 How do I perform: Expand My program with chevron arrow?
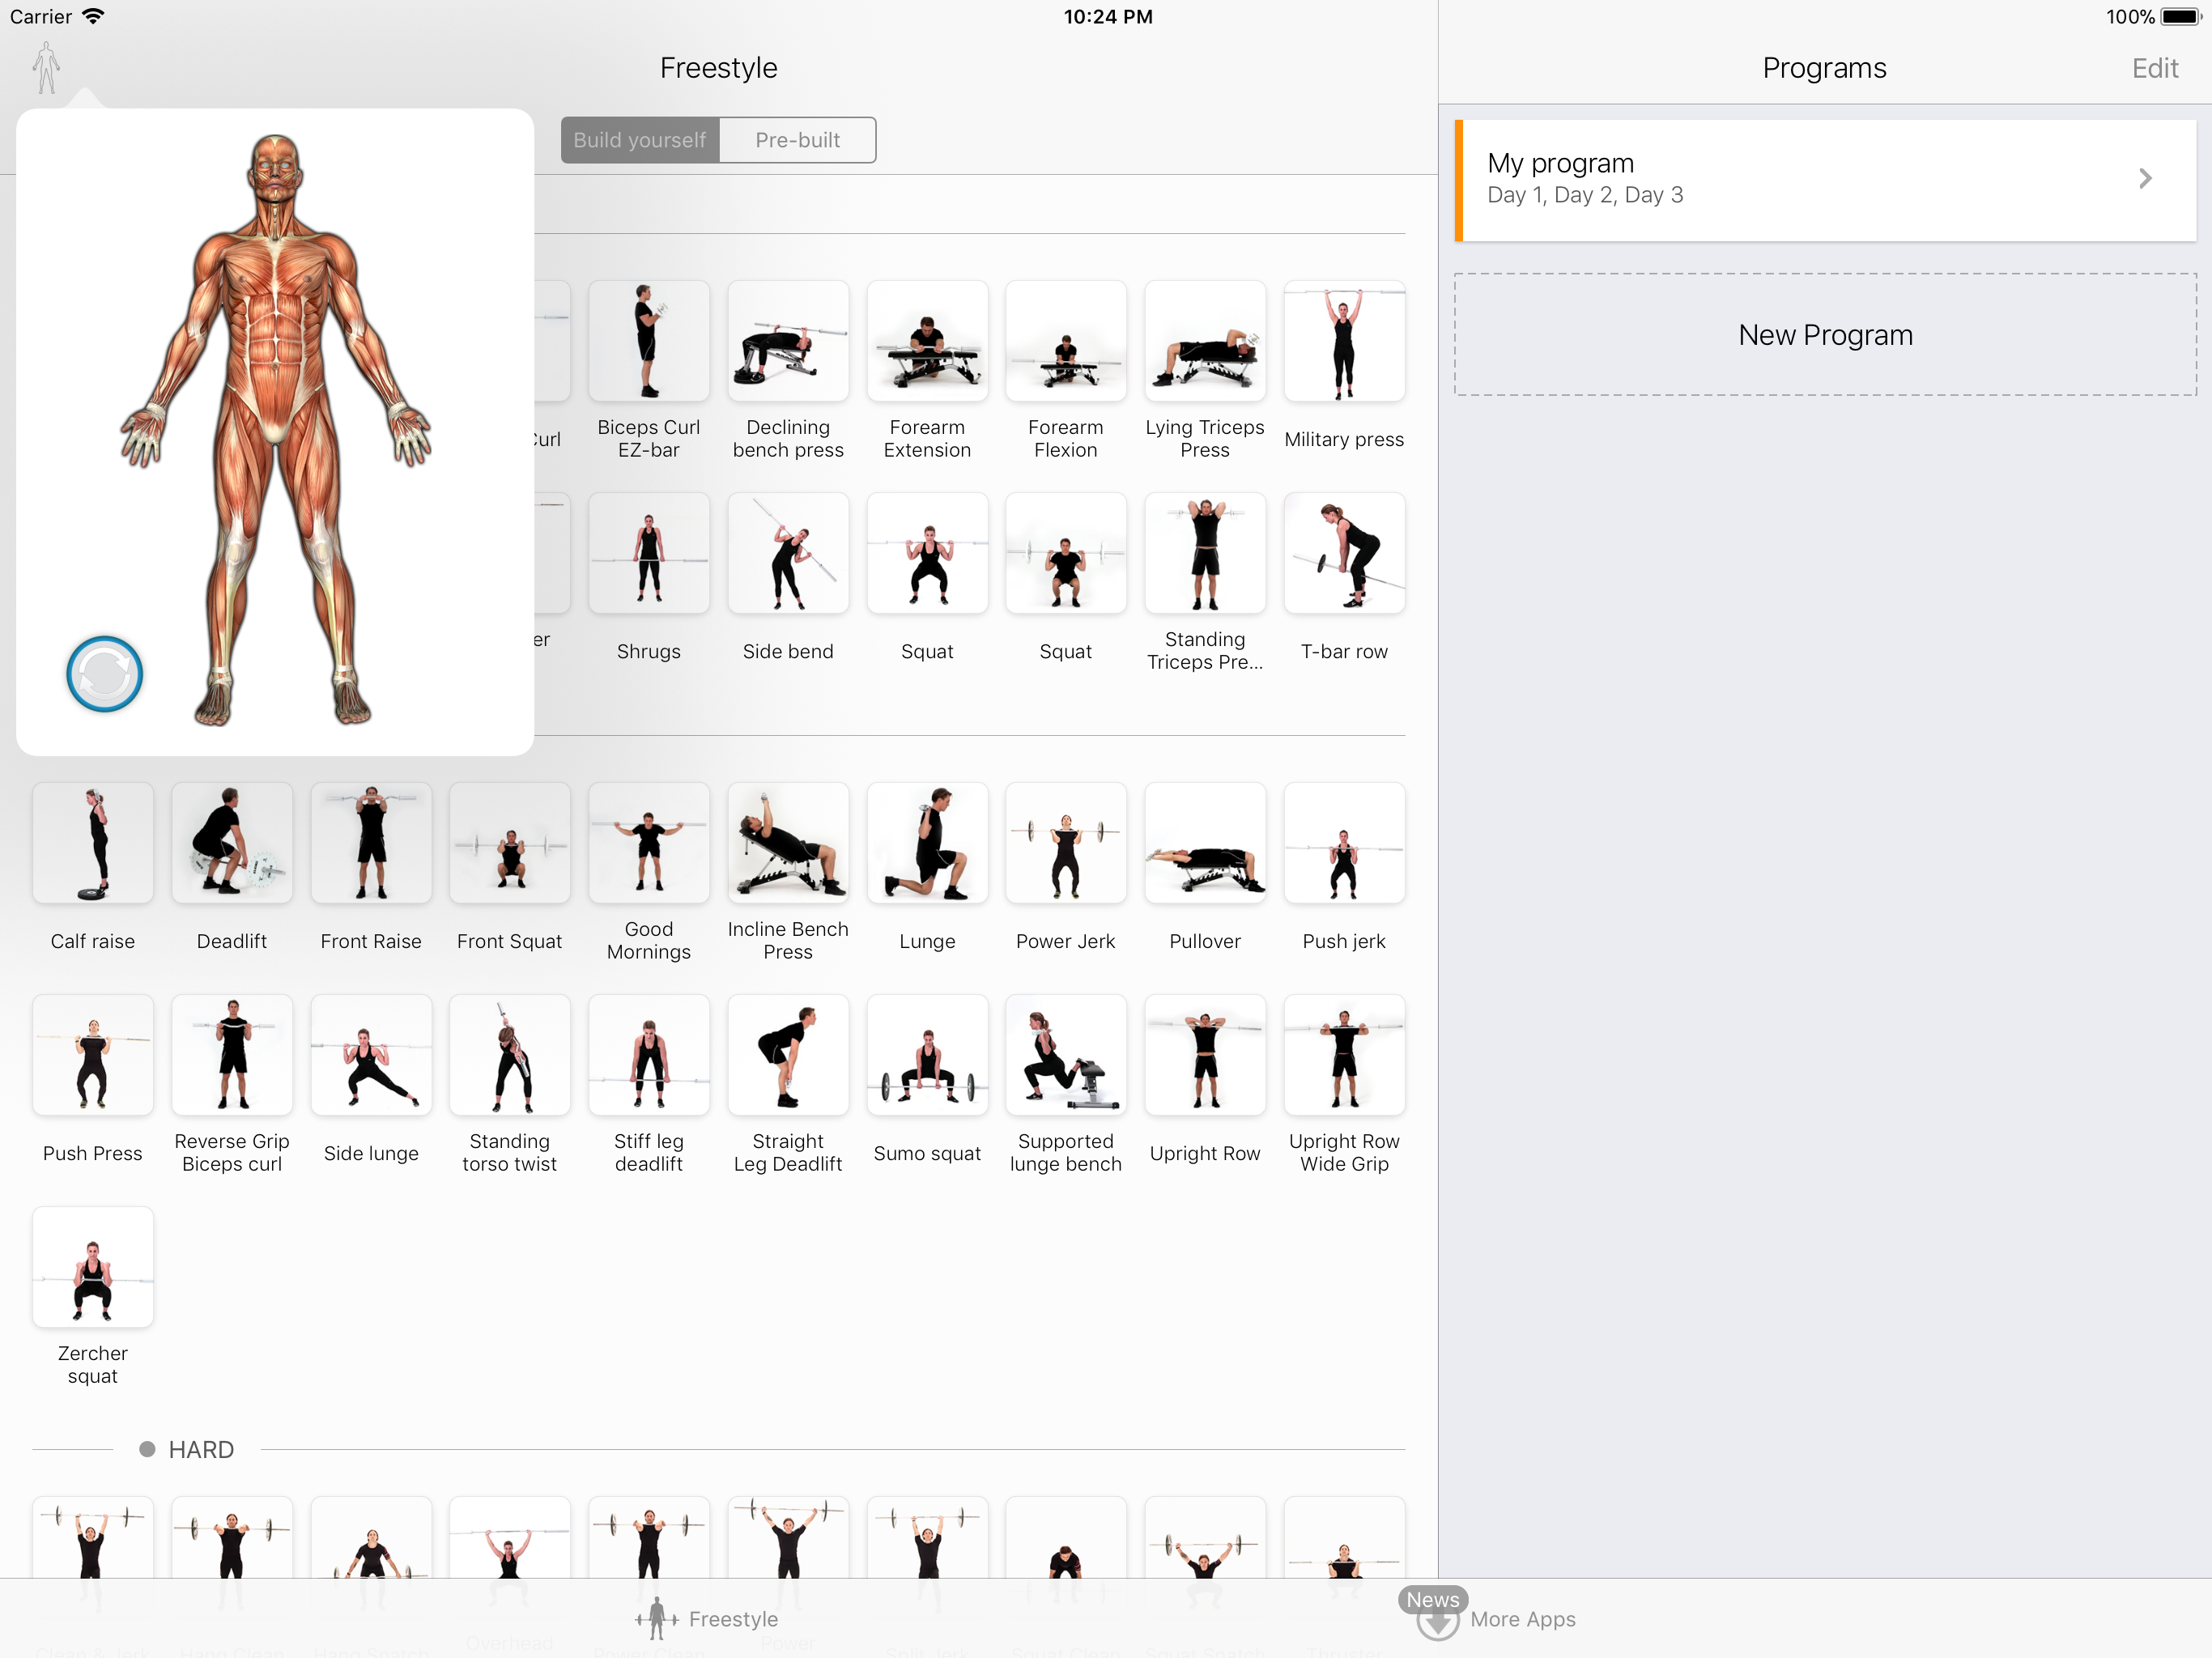2145,179
